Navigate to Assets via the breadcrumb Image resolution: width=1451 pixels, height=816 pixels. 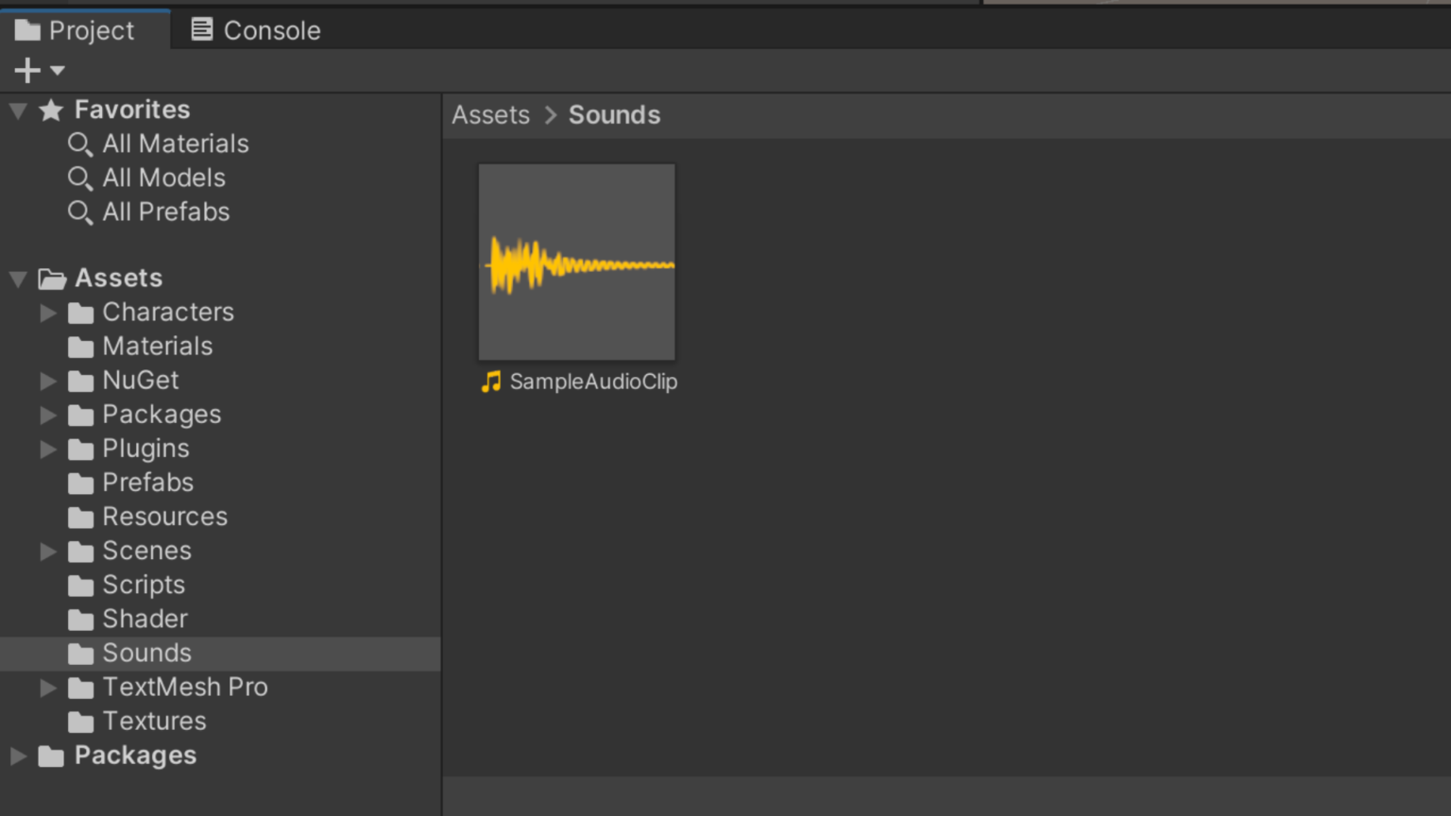point(490,114)
